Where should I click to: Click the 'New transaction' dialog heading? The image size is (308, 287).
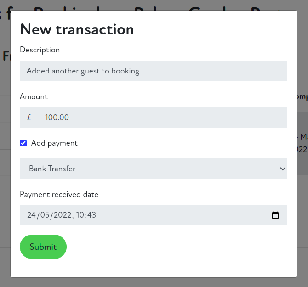(77, 29)
